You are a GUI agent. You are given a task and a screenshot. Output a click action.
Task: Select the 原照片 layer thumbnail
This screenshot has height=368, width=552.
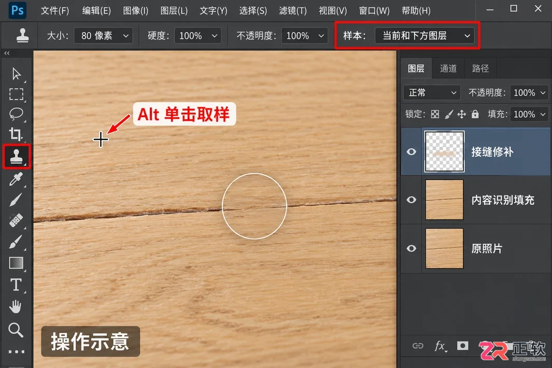pos(444,248)
